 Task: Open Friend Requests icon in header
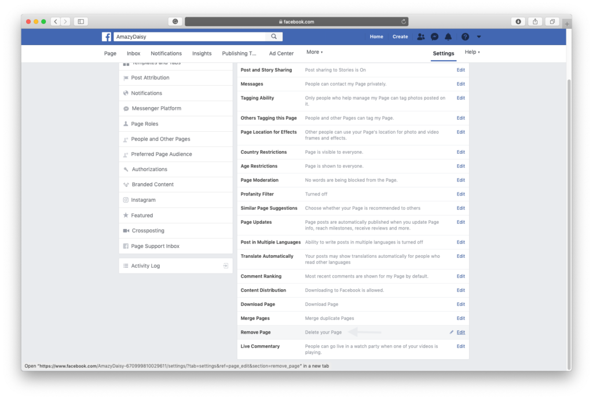421,36
